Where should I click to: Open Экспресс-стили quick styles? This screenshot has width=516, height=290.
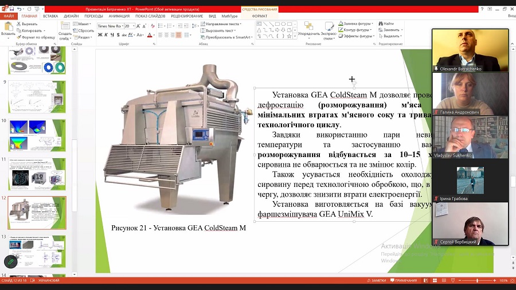point(329,31)
